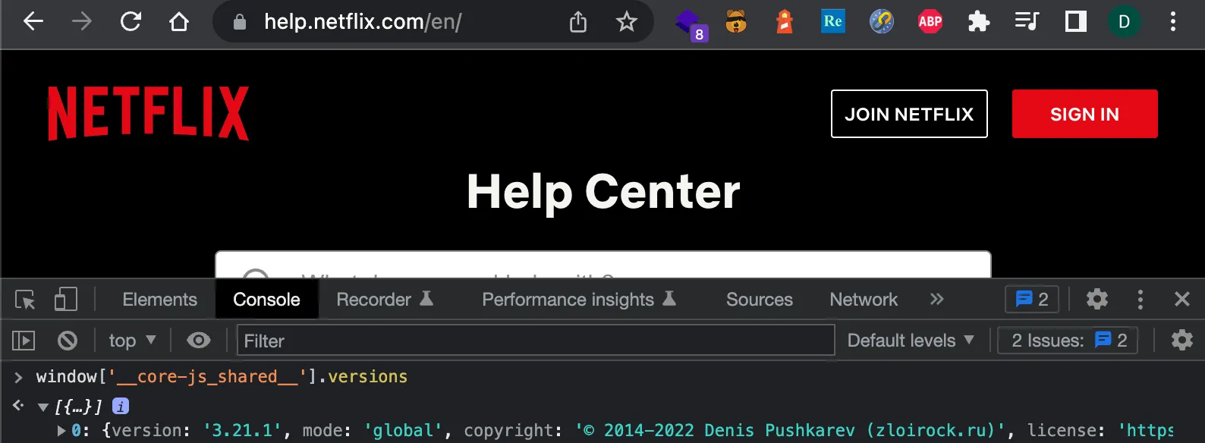Switch to the Elements tab
The image size is (1205, 443).
click(x=160, y=300)
